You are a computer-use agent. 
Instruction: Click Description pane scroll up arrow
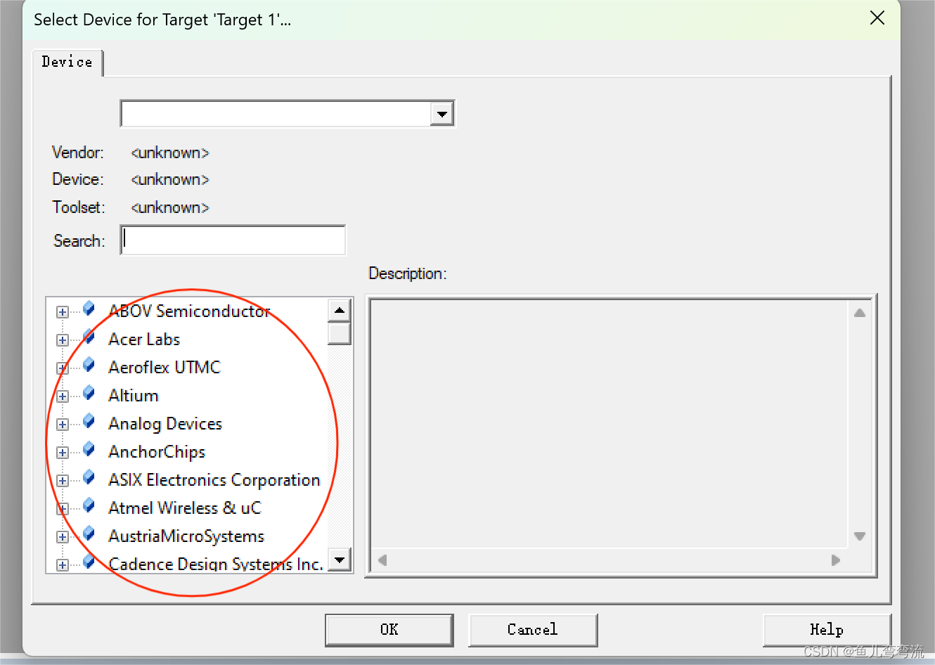860,313
